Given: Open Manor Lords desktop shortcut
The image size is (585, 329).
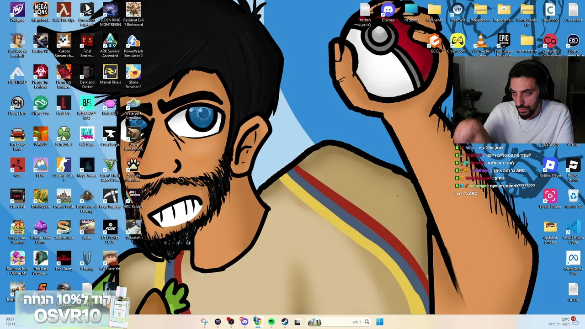Looking at the screenshot, I should tap(64, 199).
